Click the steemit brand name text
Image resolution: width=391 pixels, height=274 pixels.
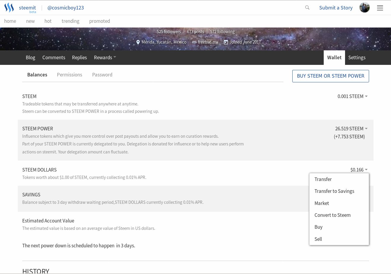(x=27, y=8)
